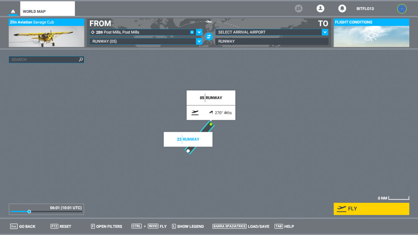
Task: Click the BITFLO13 gamer avatar circle
Action: 401,8
